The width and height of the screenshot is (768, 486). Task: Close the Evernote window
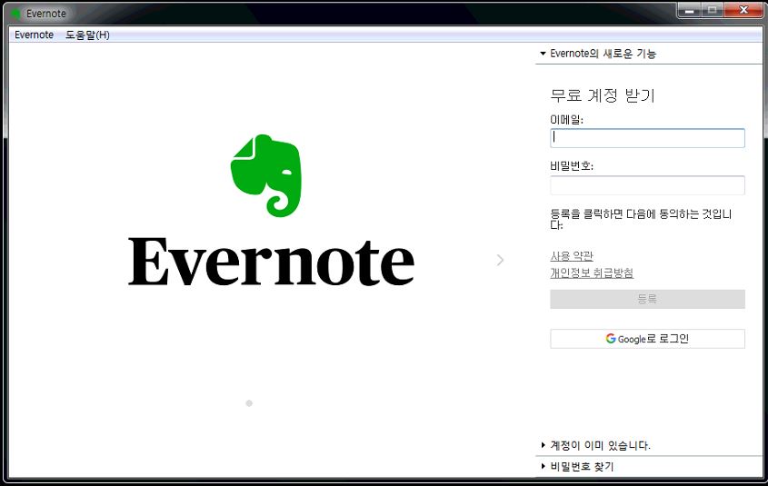(743, 10)
